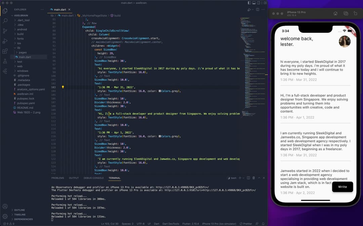Image resolution: width=363 pixels, height=226 pixels.
Task: Expand the android folder
Action: point(22,30)
